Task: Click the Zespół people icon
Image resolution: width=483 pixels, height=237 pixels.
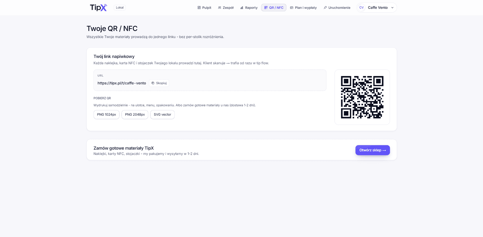Action: pyautogui.click(x=220, y=8)
